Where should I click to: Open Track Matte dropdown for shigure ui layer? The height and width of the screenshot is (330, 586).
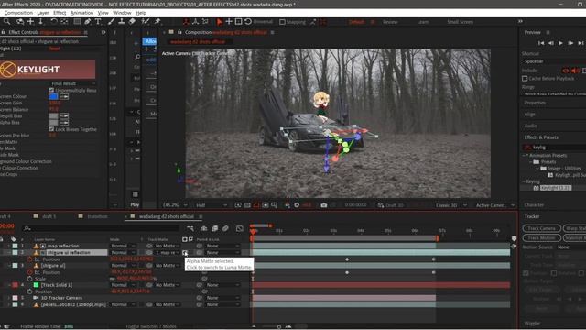pyautogui.click(x=167, y=265)
